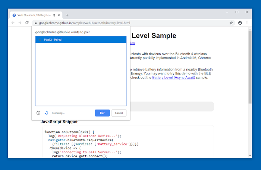
Task: Click the help icon in pairing dialog
Action: (38, 113)
